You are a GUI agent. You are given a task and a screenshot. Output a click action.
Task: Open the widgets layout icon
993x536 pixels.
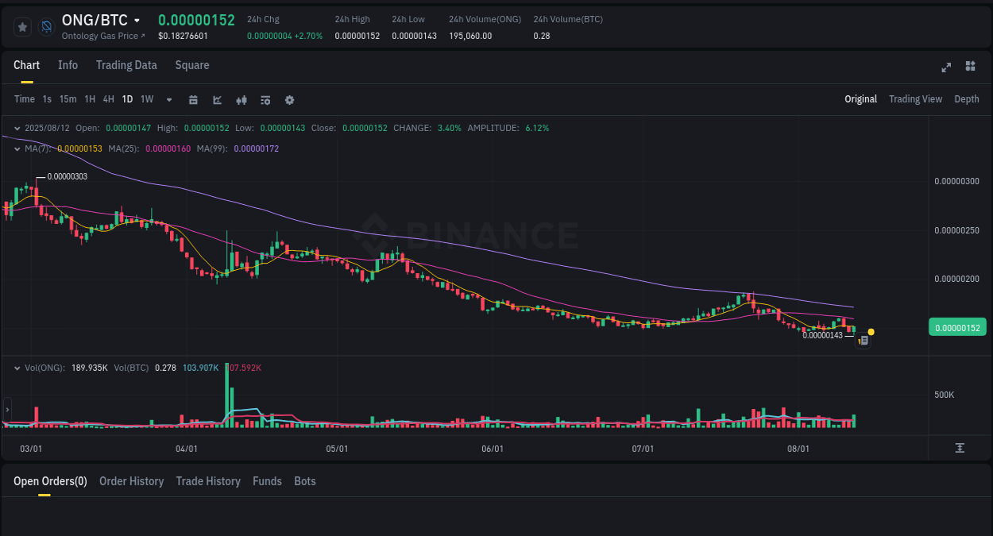(970, 67)
